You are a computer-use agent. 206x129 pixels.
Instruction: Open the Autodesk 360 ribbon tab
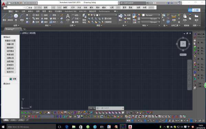(71, 11)
